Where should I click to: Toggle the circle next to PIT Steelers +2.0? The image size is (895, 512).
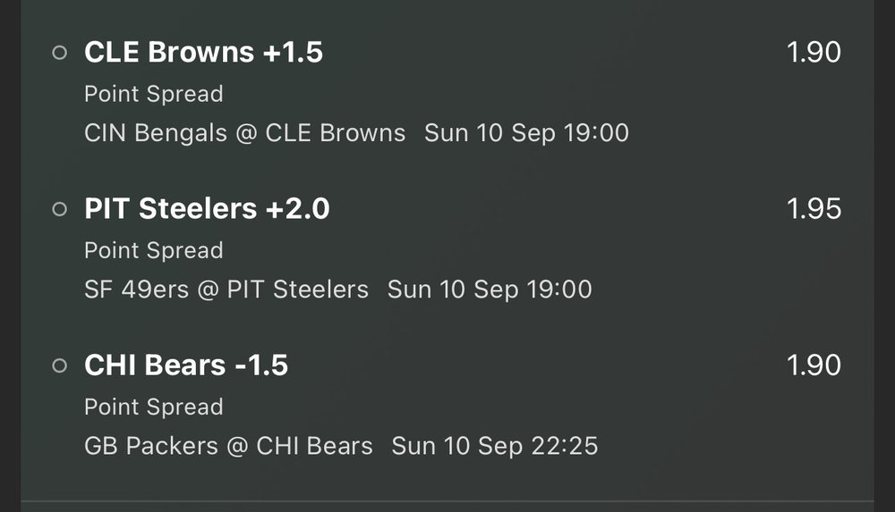[60, 209]
